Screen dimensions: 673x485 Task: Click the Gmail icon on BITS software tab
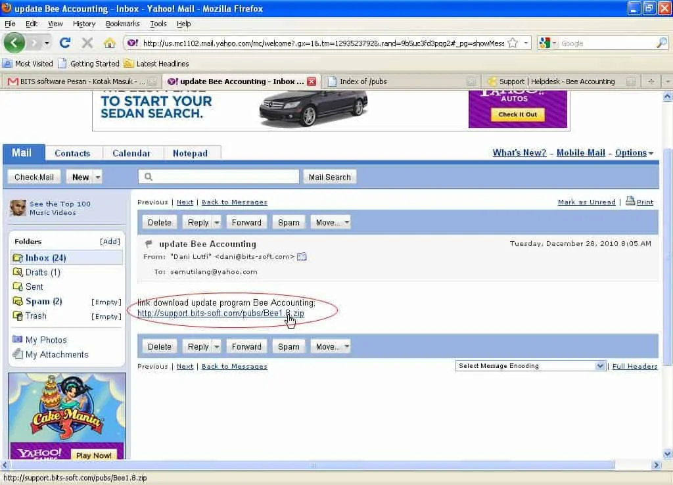(13, 81)
